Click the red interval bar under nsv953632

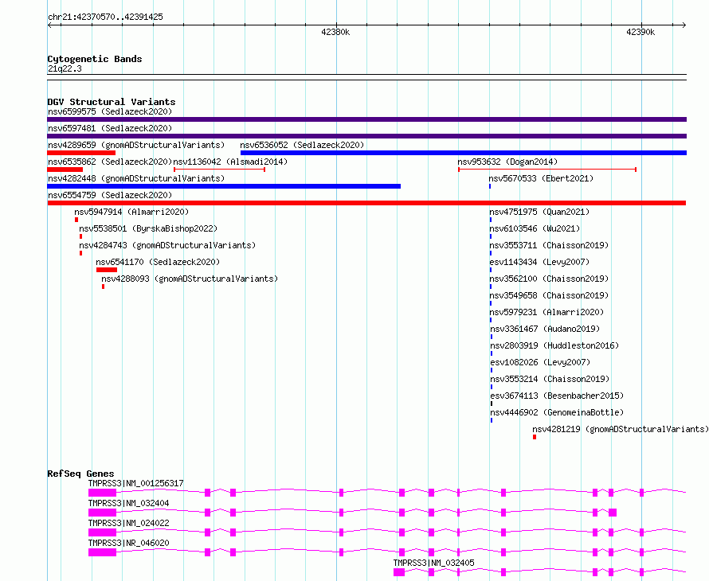point(547,170)
